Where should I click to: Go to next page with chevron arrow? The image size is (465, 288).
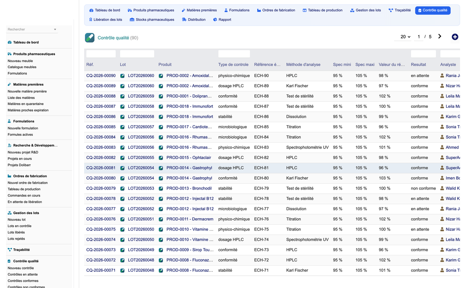pos(439,36)
